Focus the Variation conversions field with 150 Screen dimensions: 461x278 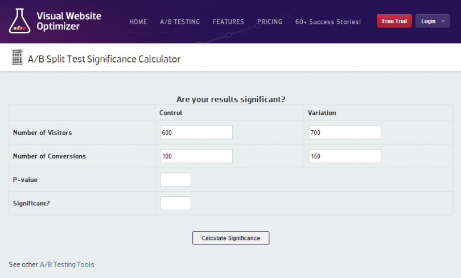(345, 156)
